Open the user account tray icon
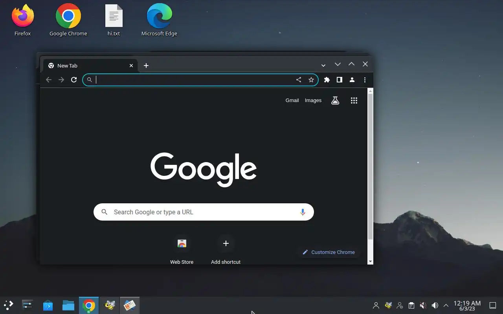 pos(376,305)
